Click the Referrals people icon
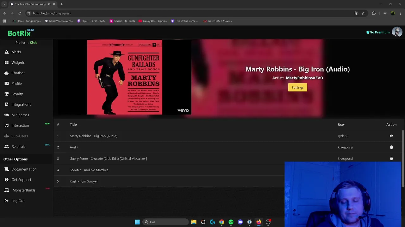405x227 pixels. point(7,147)
